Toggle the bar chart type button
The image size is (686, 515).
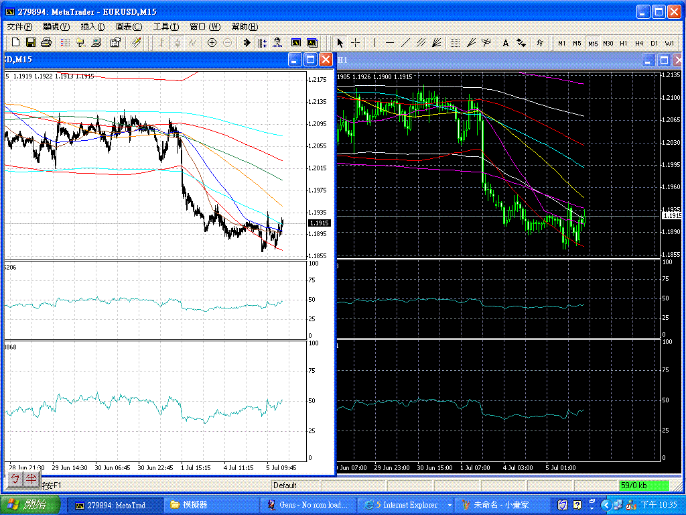point(161,42)
